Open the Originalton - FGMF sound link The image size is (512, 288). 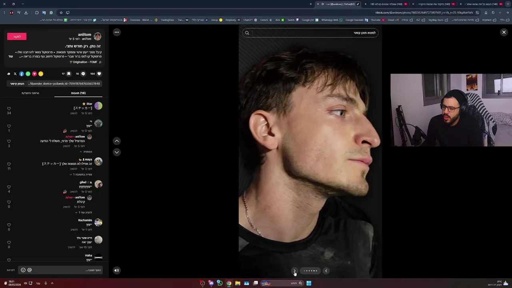point(85,62)
